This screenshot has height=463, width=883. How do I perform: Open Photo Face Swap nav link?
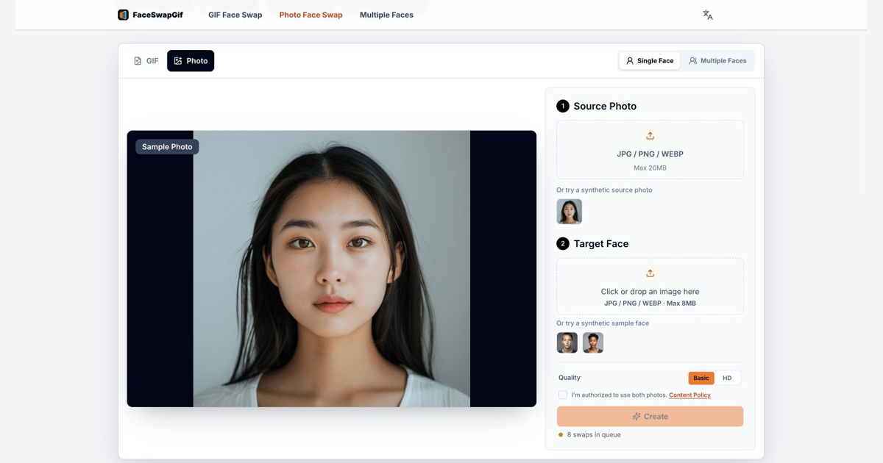311,15
